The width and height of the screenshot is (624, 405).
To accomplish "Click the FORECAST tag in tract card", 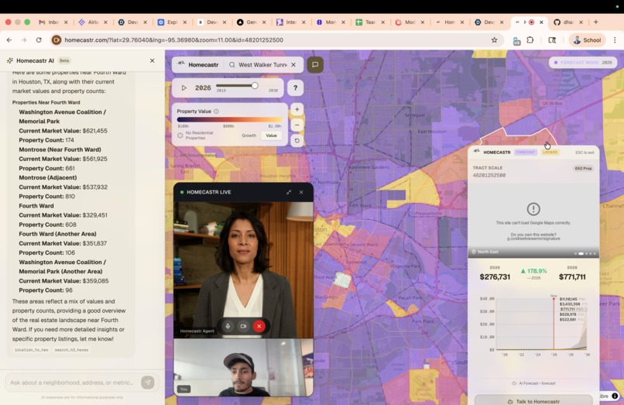I will pyautogui.click(x=526, y=152).
